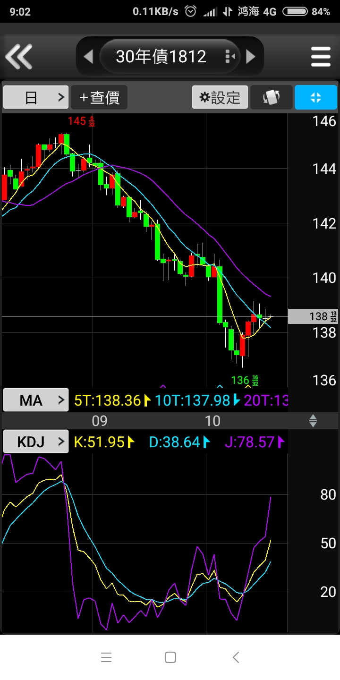Tap the 09 month label on time axis
Screen dimensions: 340x680
point(100,421)
